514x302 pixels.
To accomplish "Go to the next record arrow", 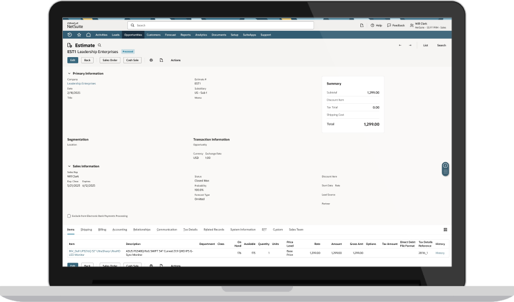I will [x=410, y=45].
